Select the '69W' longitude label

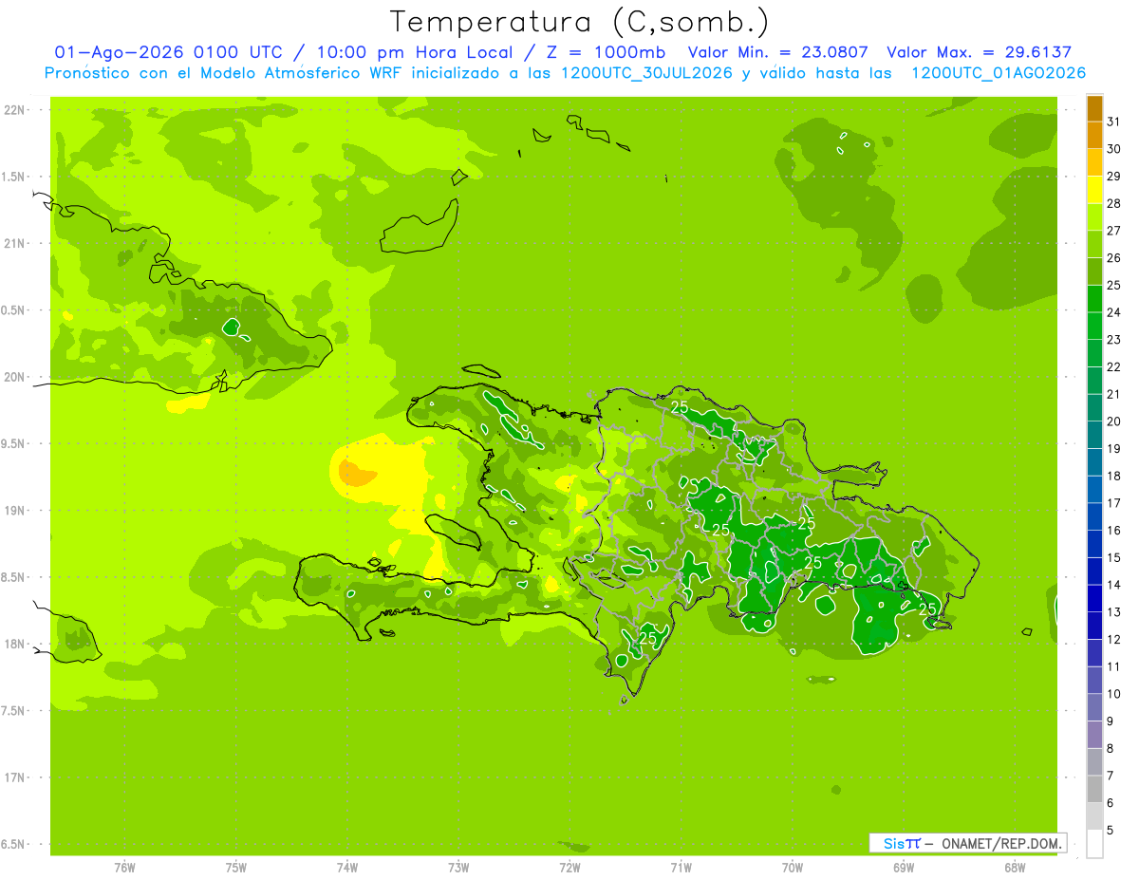[x=904, y=868]
